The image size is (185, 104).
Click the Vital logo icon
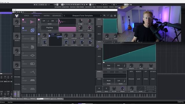(17, 16)
